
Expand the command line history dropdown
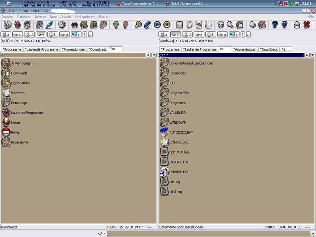312,233
